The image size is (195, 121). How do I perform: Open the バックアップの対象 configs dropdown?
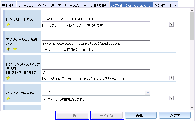click(147, 93)
